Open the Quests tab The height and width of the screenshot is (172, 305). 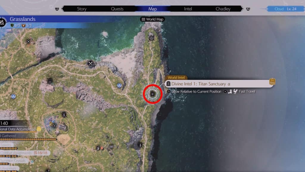pos(117,9)
